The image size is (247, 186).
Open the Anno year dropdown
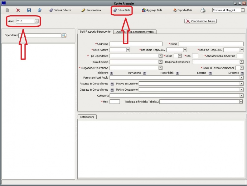click(36, 21)
